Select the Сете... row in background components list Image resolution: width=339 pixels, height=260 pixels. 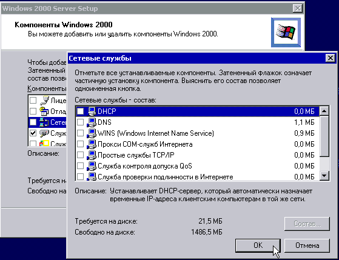pos(47,122)
